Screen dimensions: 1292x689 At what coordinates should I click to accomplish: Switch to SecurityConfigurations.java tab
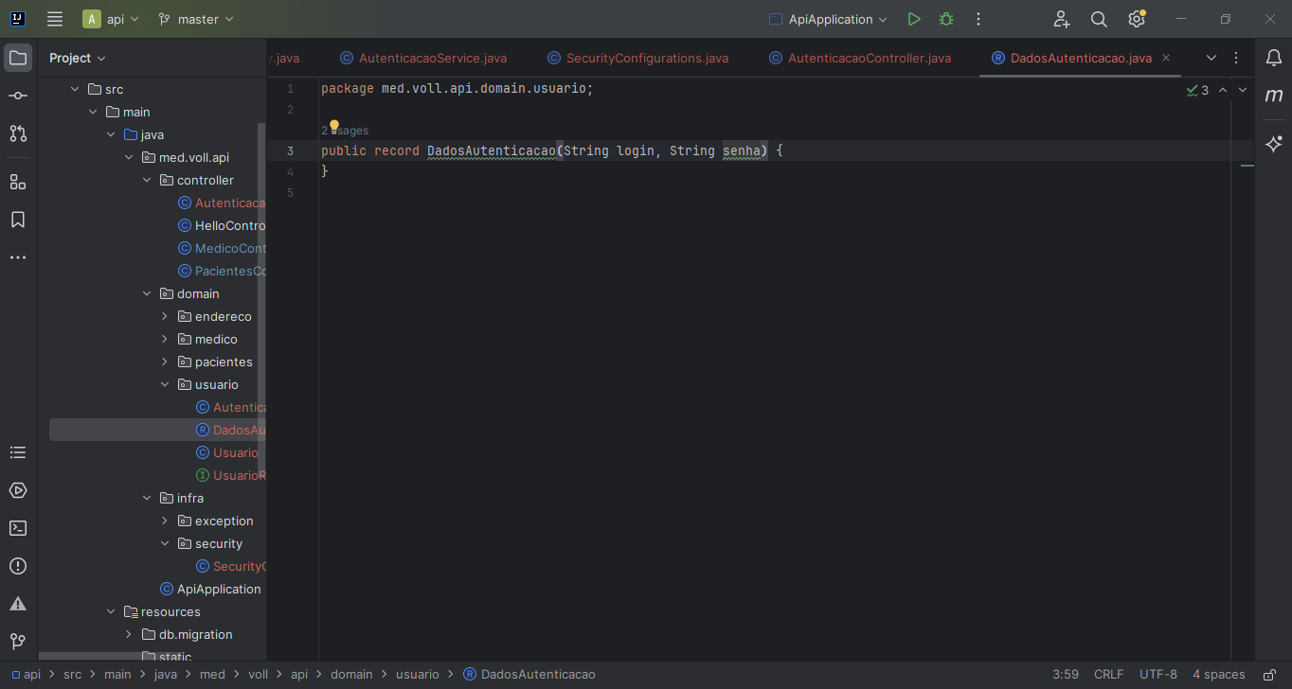637,58
